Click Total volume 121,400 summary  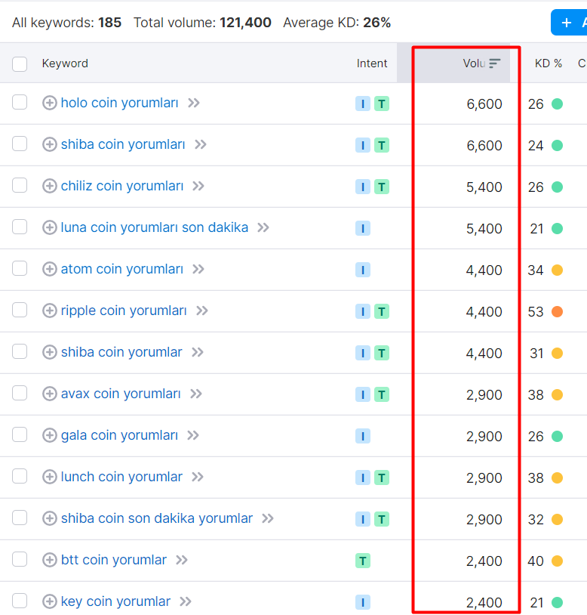coord(202,23)
